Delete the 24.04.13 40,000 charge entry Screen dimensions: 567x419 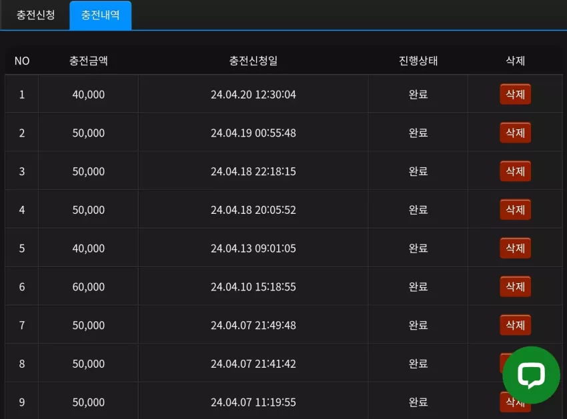[x=515, y=248]
